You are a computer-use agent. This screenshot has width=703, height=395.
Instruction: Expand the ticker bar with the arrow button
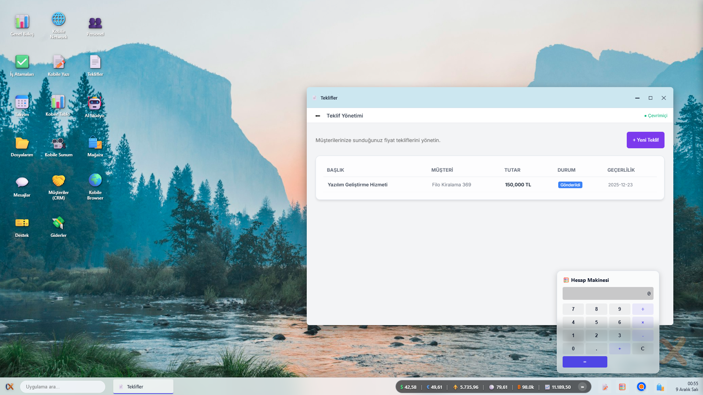pos(582,387)
